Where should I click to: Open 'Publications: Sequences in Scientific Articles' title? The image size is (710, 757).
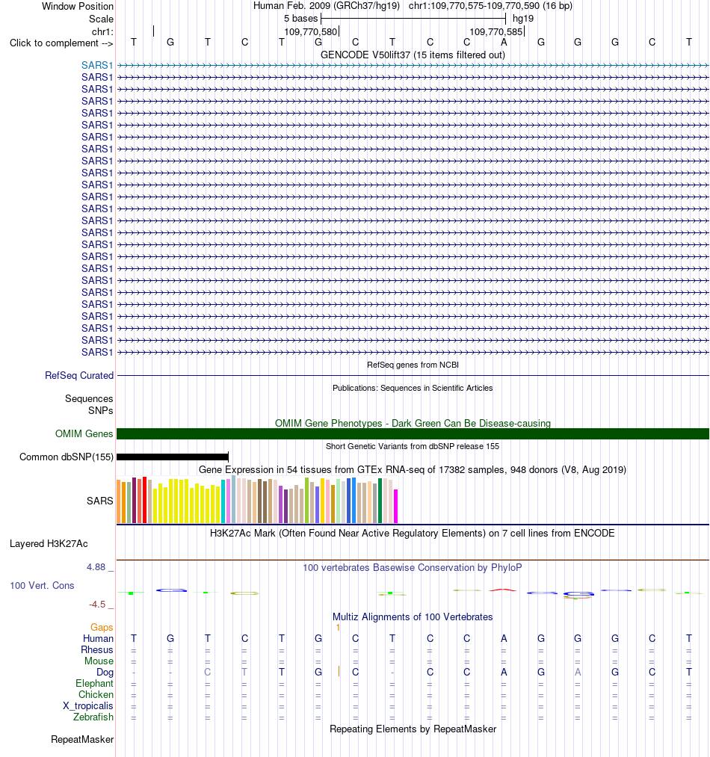click(x=413, y=388)
